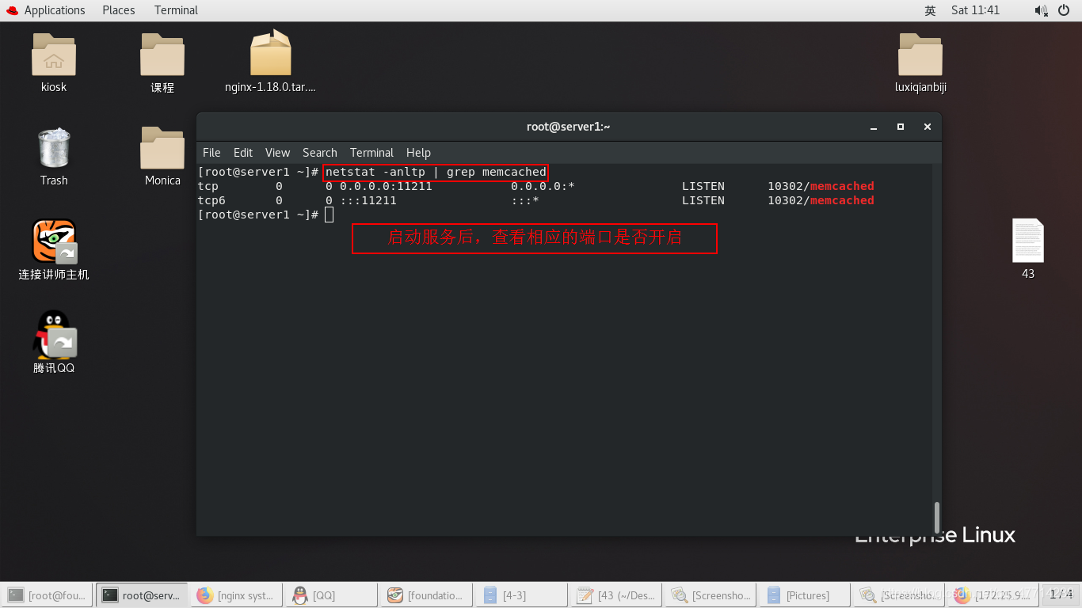The width and height of the screenshot is (1082, 608).
Task: Click the 腾讯QQ penguin launcher icon
Action: [x=54, y=335]
